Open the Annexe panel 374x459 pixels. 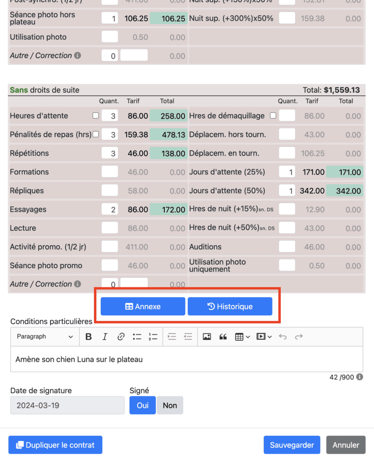click(x=143, y=307)
